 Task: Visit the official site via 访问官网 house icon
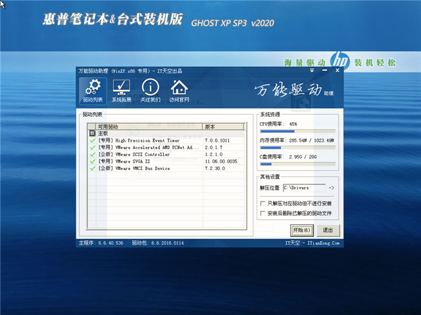tap(179, 91)
